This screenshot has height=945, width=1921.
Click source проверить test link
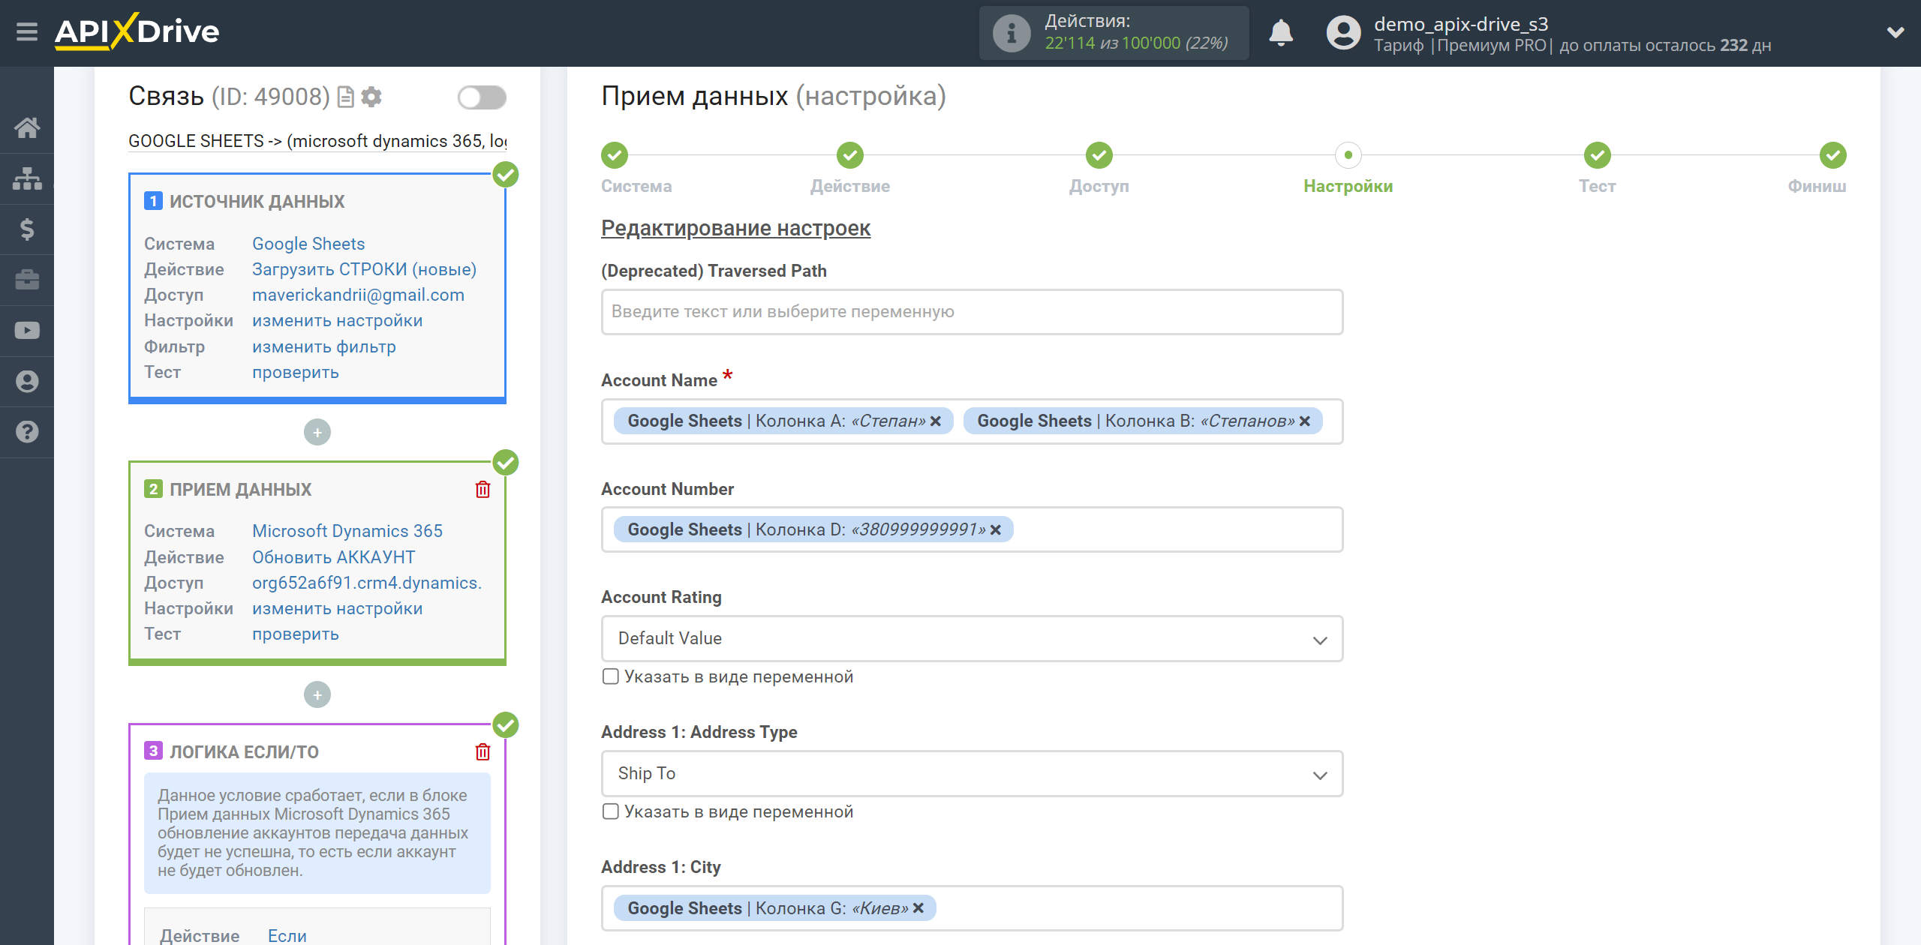295,372
